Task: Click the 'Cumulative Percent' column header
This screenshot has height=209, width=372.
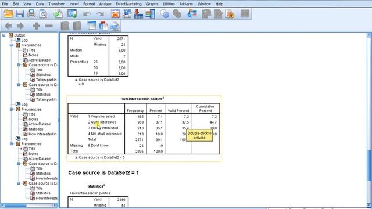Action: click(x=205, y=109)
